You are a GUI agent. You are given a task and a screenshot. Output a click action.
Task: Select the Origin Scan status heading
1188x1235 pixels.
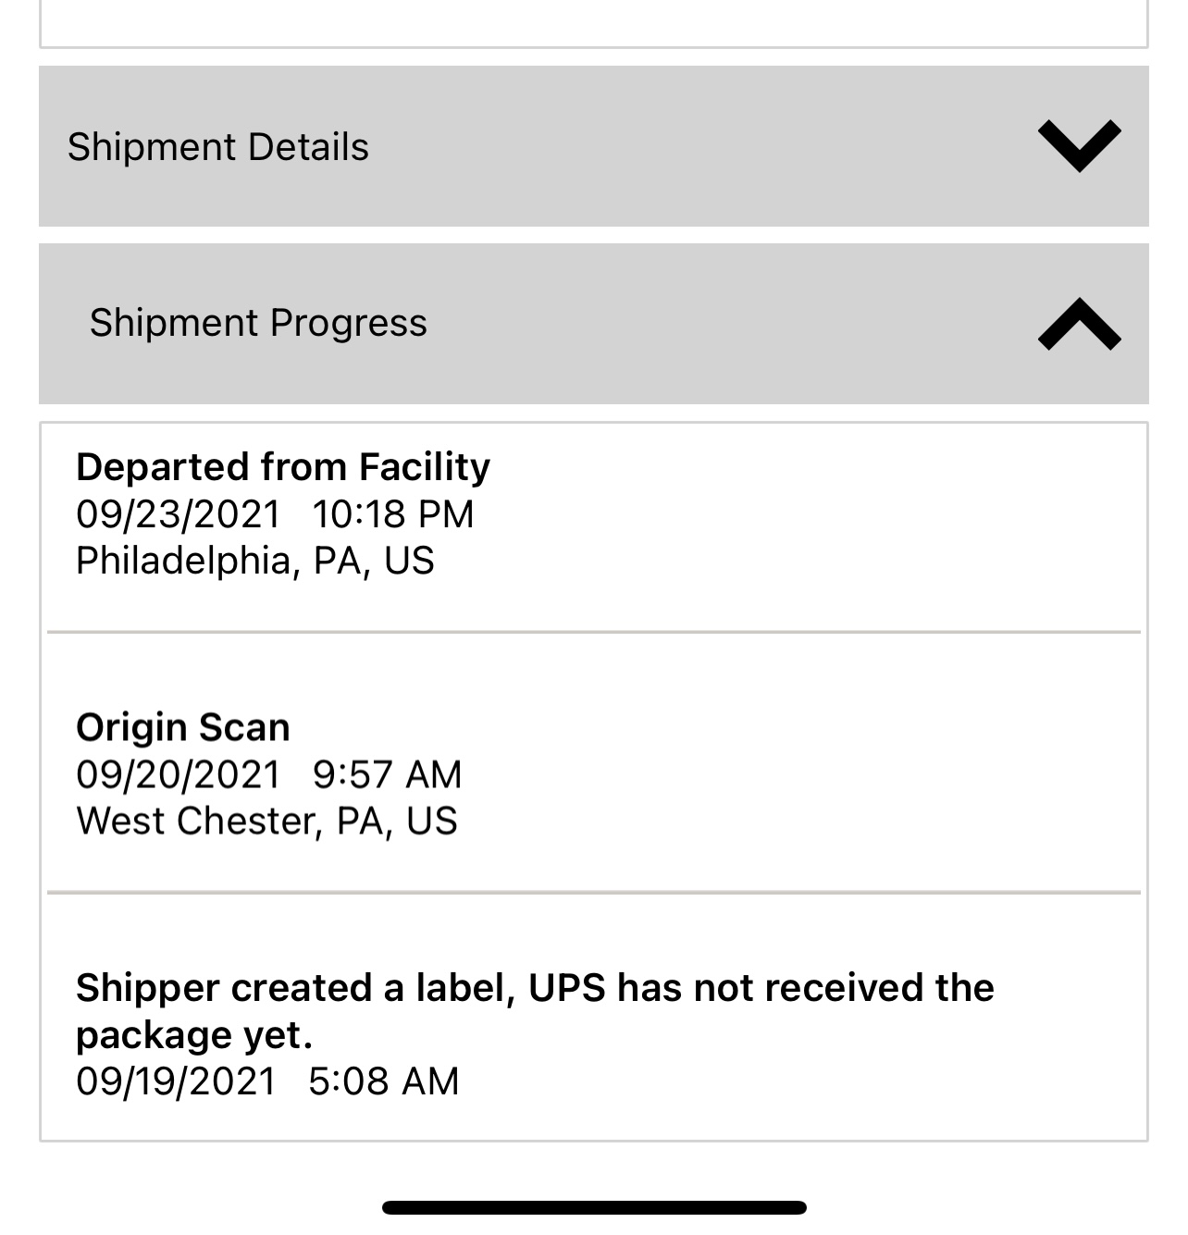(183, 728)
